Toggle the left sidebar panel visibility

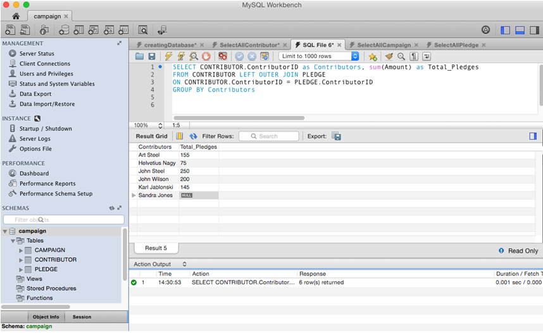(x=505, y=30)
